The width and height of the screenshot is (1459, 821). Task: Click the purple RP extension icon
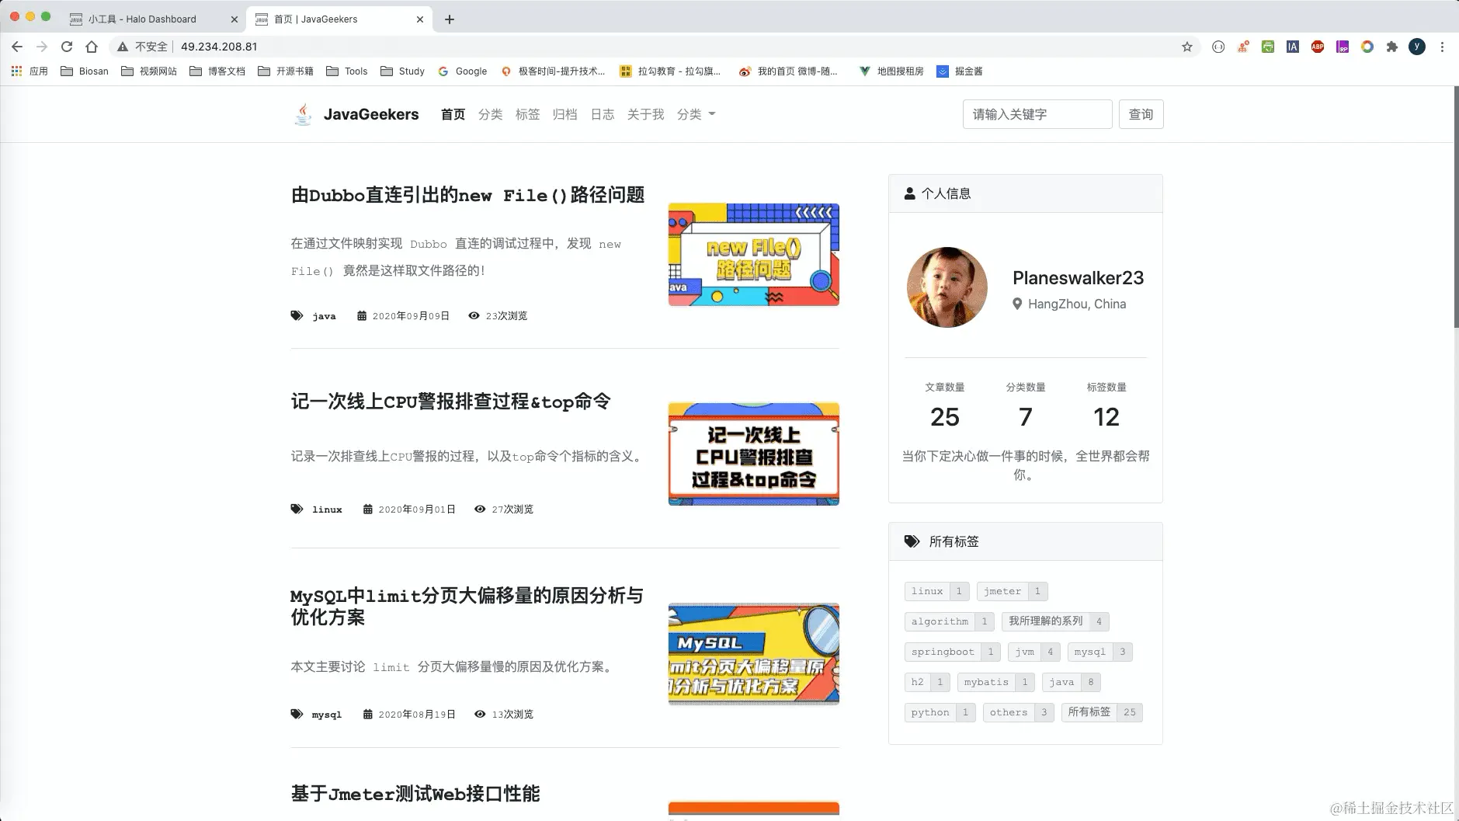coord(1341,47)
